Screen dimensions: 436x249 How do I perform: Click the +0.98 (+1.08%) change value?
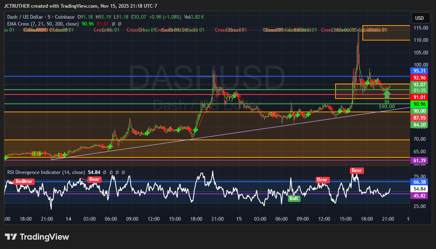pos(165,17)
